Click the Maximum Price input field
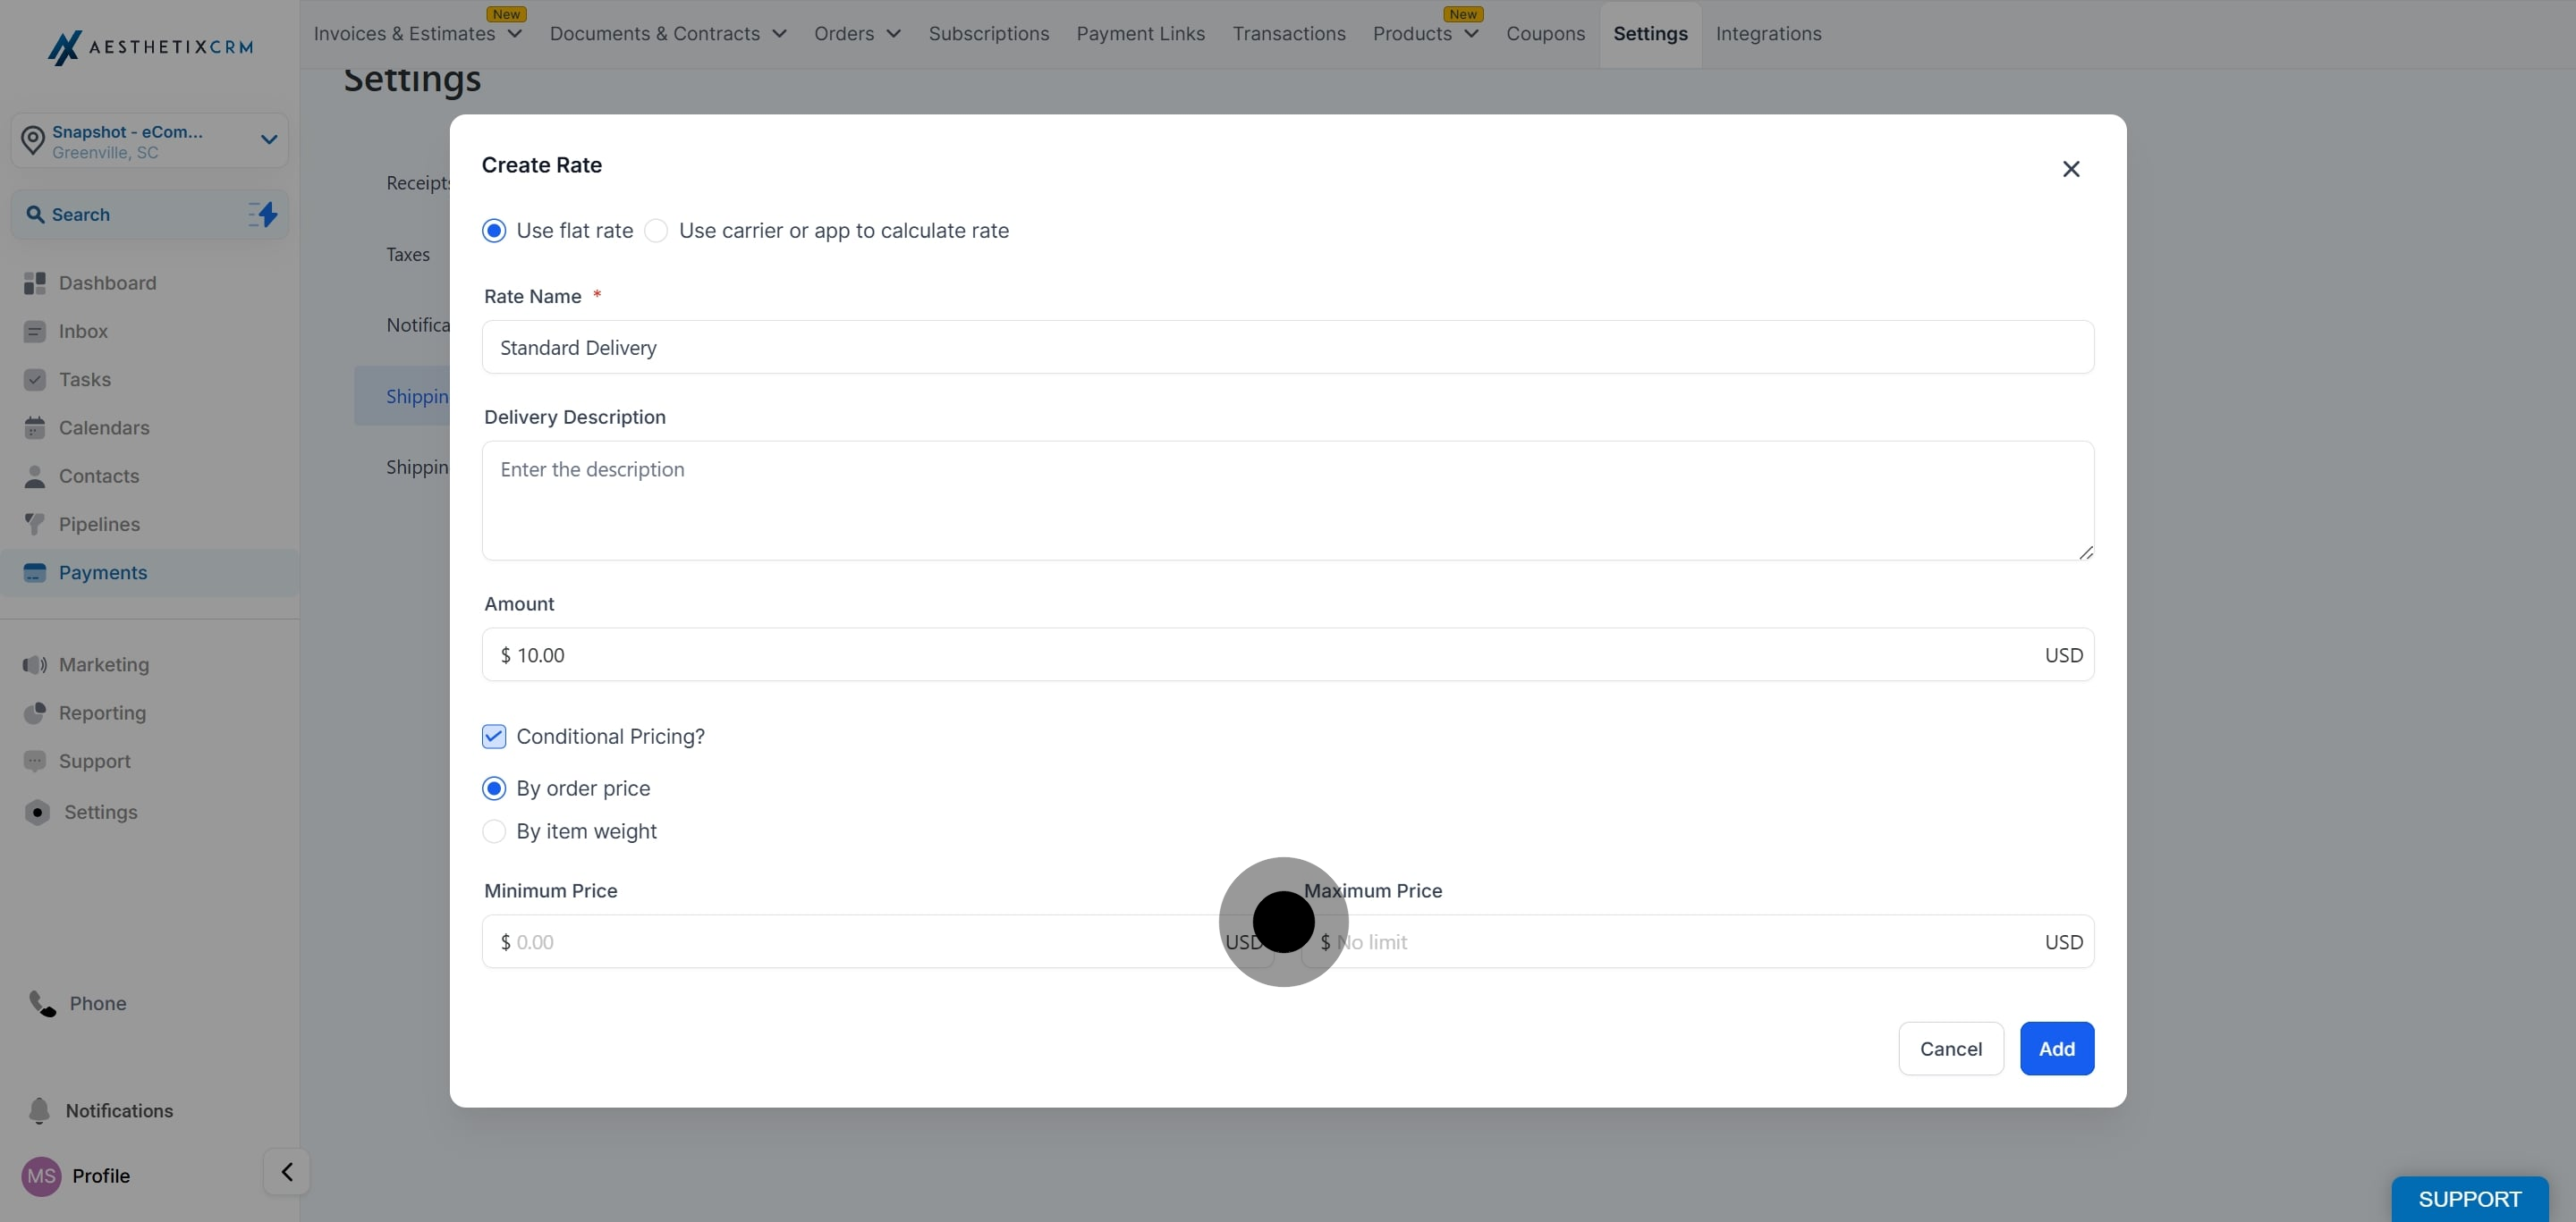Image resolution: width=2576 pixels, height=1222 pixels. 1700,941
